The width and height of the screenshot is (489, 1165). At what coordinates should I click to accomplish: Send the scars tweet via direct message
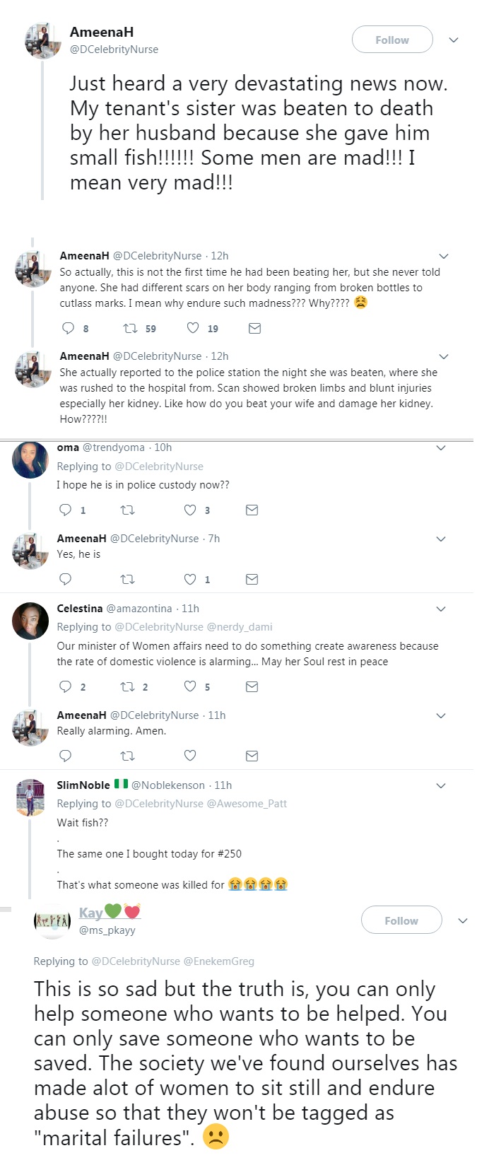(x=255, y=328)
